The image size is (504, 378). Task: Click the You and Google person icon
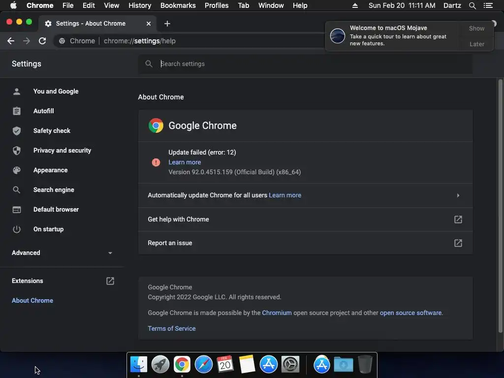[x=17, y=92]
